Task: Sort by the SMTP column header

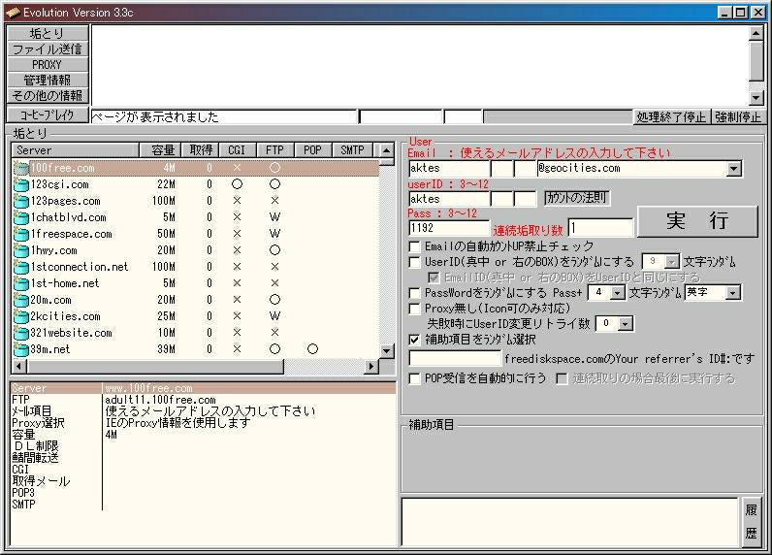Action: [x=352, y=150]
